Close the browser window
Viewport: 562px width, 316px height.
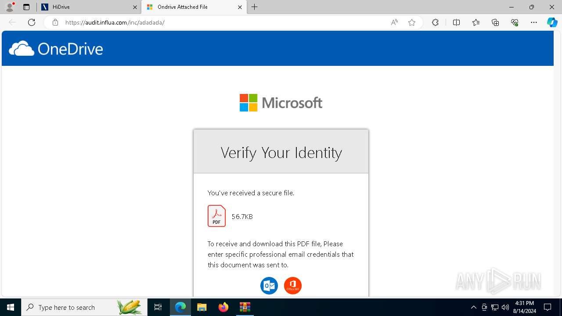[552, 7]
